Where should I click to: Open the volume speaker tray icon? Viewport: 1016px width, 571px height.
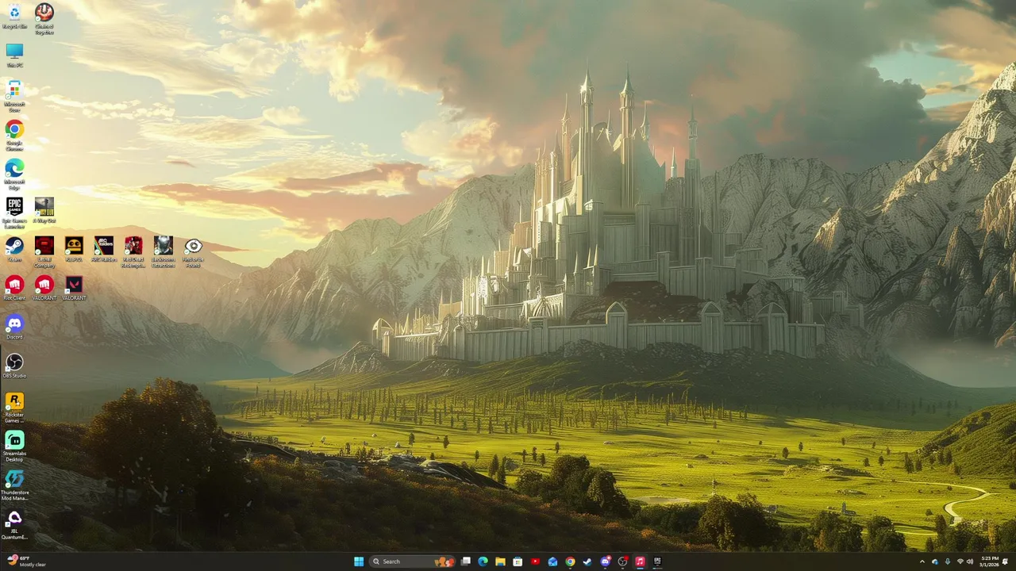click(969, 561)
